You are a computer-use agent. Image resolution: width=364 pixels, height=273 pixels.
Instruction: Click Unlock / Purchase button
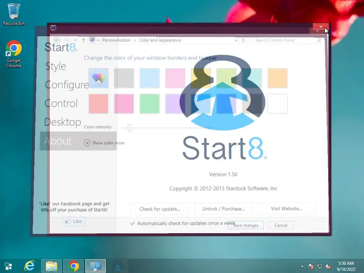click(x=223, y=209)
